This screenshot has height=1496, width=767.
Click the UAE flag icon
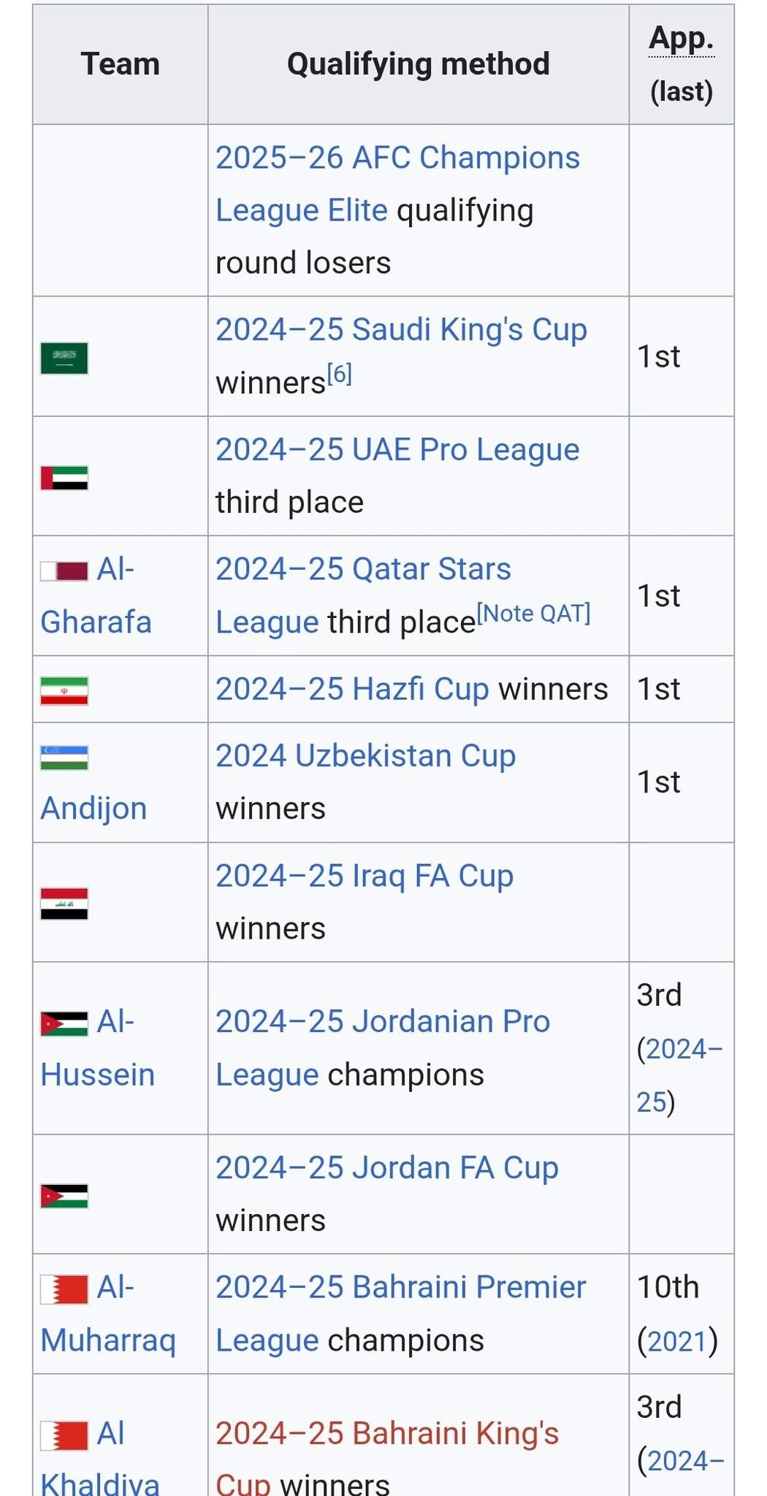[x=64, y=478]
